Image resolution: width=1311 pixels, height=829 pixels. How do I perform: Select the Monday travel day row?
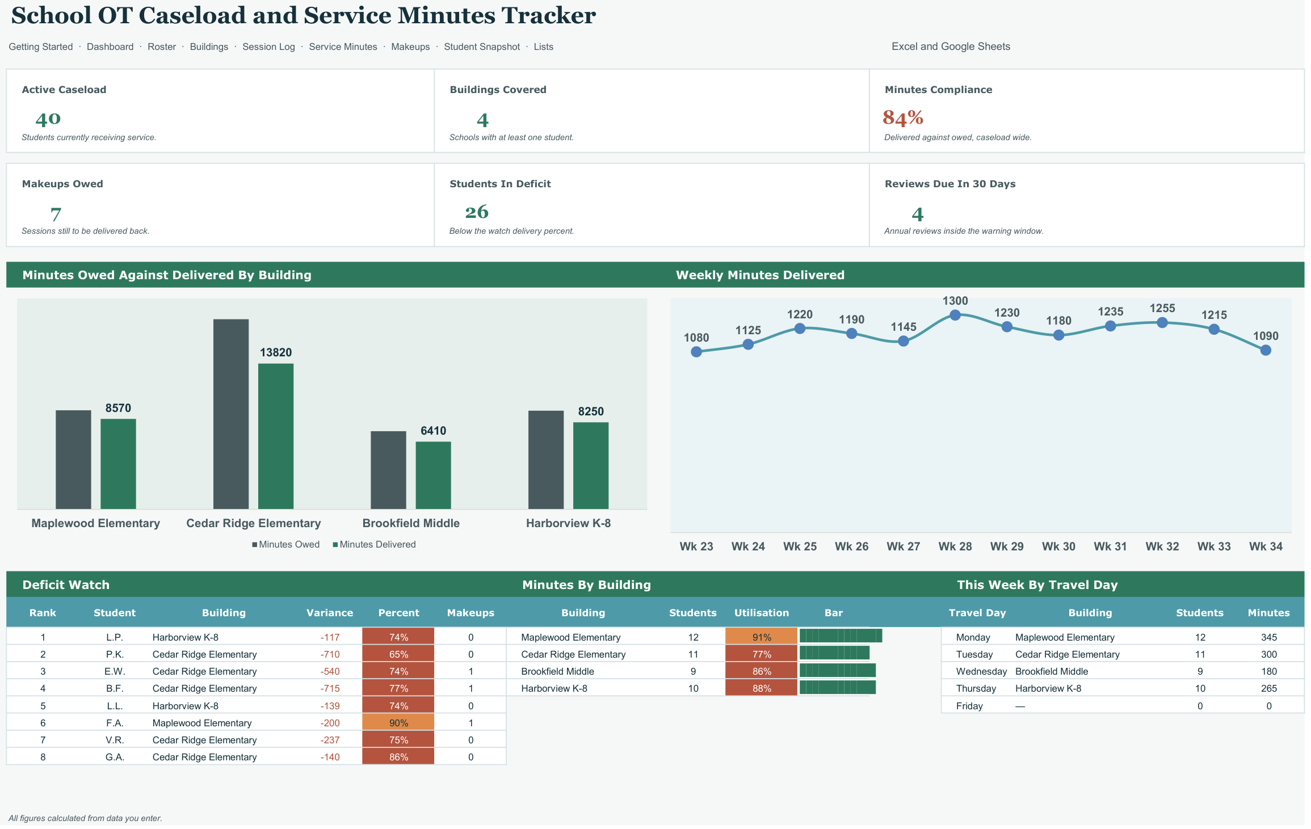(1123, 637)
